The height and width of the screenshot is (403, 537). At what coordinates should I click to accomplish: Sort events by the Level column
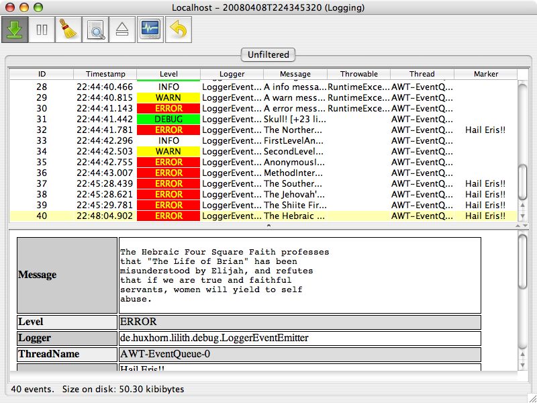tap(168, 74)
